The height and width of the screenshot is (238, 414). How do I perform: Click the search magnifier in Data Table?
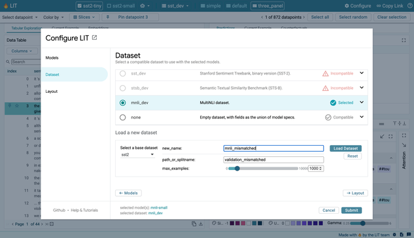click(x=8, y=61)
